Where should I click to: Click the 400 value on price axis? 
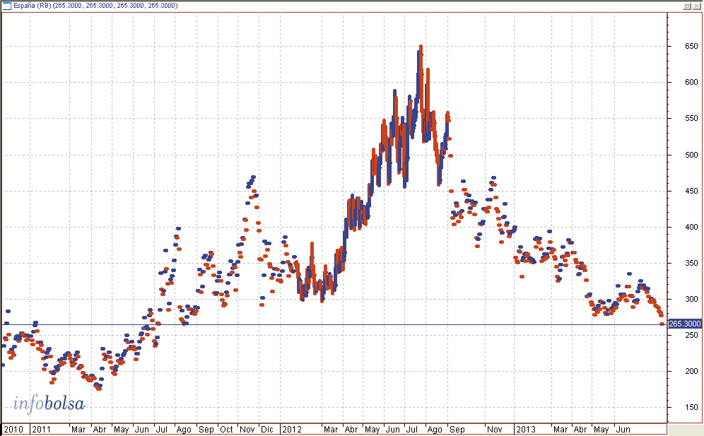680,227
